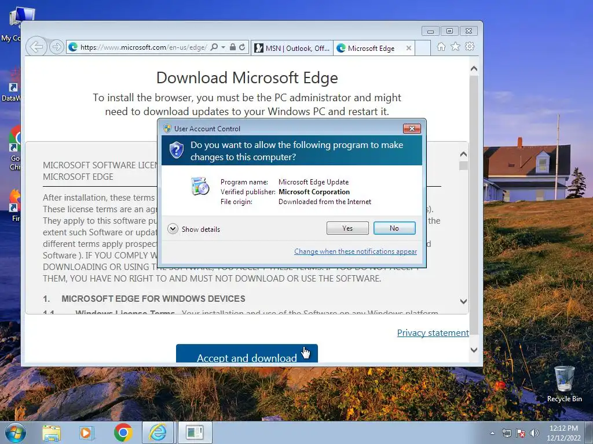Image resolution: width=593 pixels, height=444 pixels.
Task: Open Windows Explorer folder from taskbar
Action: pyautogui.click(x=52, y=432)
